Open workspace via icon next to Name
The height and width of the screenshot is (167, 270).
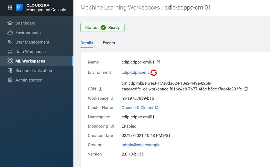click(158, 62)
